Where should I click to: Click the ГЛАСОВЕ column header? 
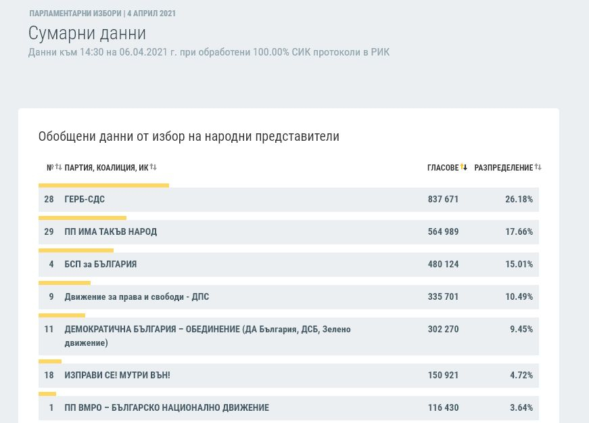pos(443,168)
